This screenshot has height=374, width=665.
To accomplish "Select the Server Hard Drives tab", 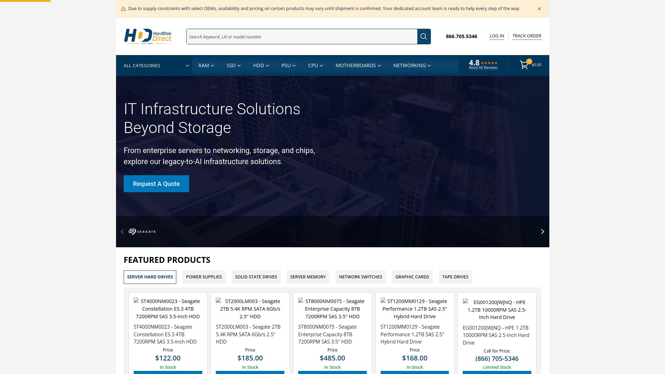I will point(150,277).
